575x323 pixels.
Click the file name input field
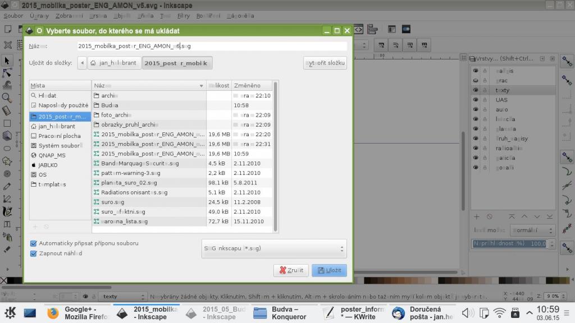(212, 46)
